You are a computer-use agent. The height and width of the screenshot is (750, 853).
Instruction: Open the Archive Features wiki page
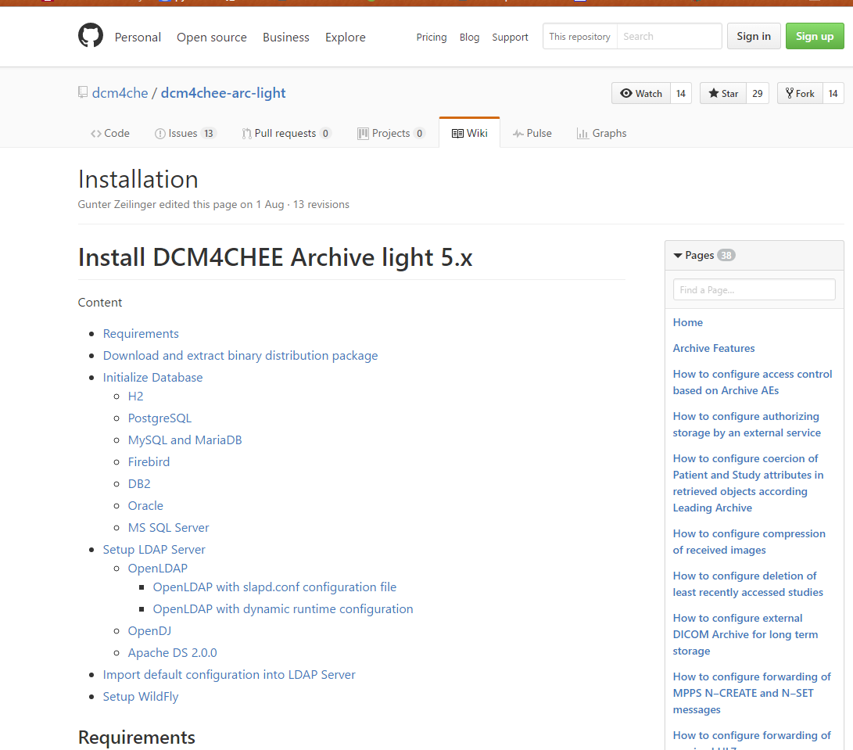714,348
